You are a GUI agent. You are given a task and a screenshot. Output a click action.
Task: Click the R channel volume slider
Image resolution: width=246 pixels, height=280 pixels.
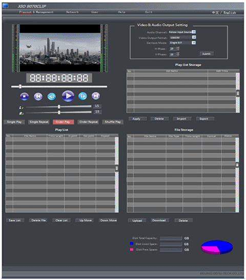pyautogui.click(x=59, y=112)
